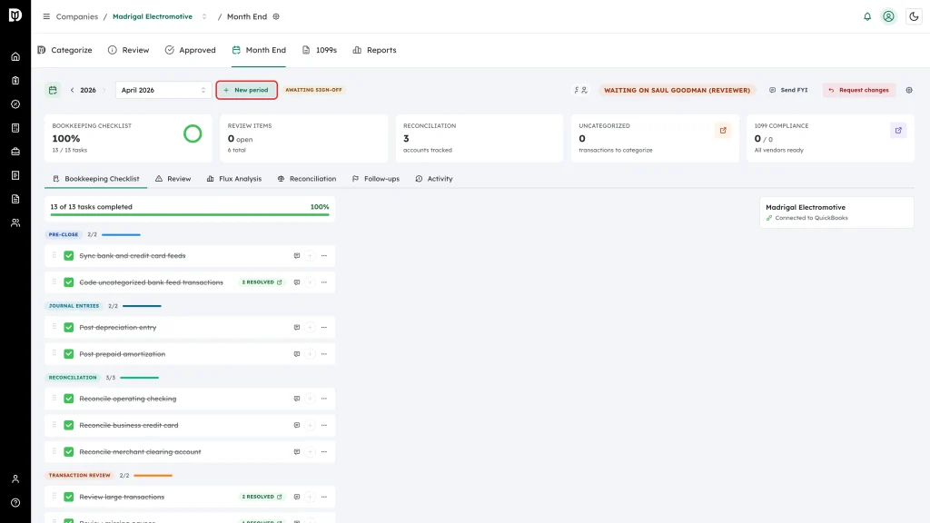
Task: Open the comment icon on the Code uncategorized transactions row
Action: (297, 282)
